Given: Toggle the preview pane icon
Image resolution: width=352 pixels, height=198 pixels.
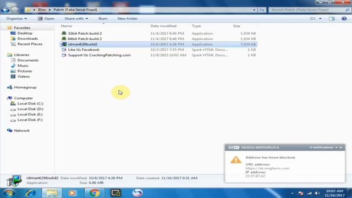Looking at the screenshot, I should pyautogui.click(x=332, y=19).
